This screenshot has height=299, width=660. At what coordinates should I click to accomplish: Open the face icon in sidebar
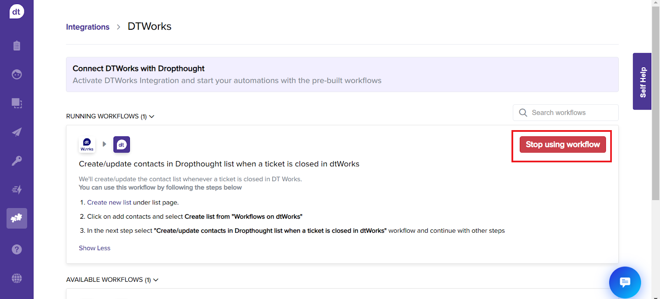tap(16, 75)
